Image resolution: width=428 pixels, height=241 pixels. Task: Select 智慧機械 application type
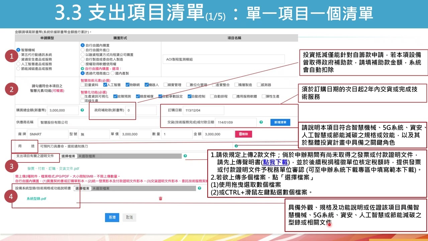pos(18,50)
